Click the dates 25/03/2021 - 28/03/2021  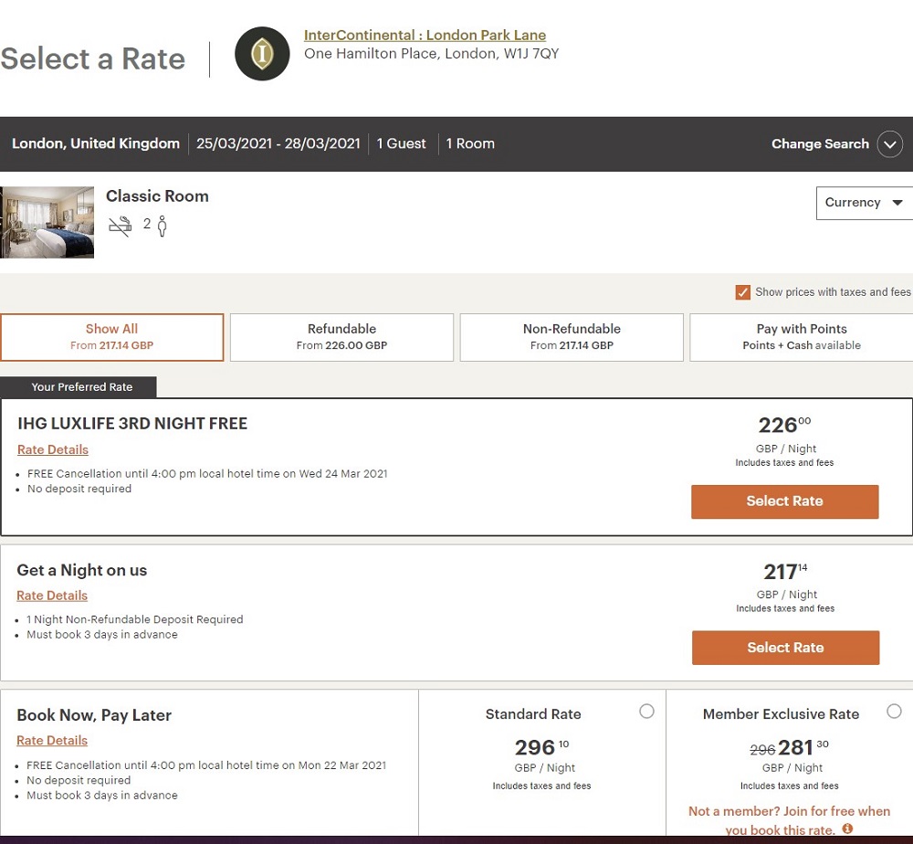pos(278,144)
